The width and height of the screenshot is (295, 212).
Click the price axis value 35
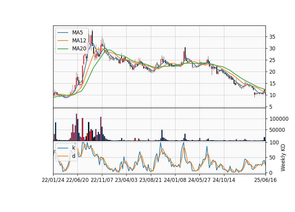[272, 37]
